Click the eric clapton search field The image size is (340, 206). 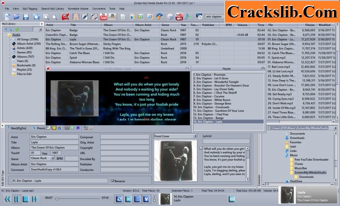215,17
